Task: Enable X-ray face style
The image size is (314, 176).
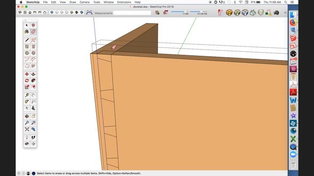Action: (x=52, y=12)
